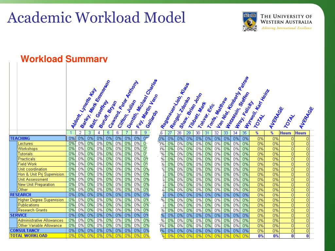Click the selected TEACHING cell in column 1
The image size is (335, 251).
coord(71,138)
